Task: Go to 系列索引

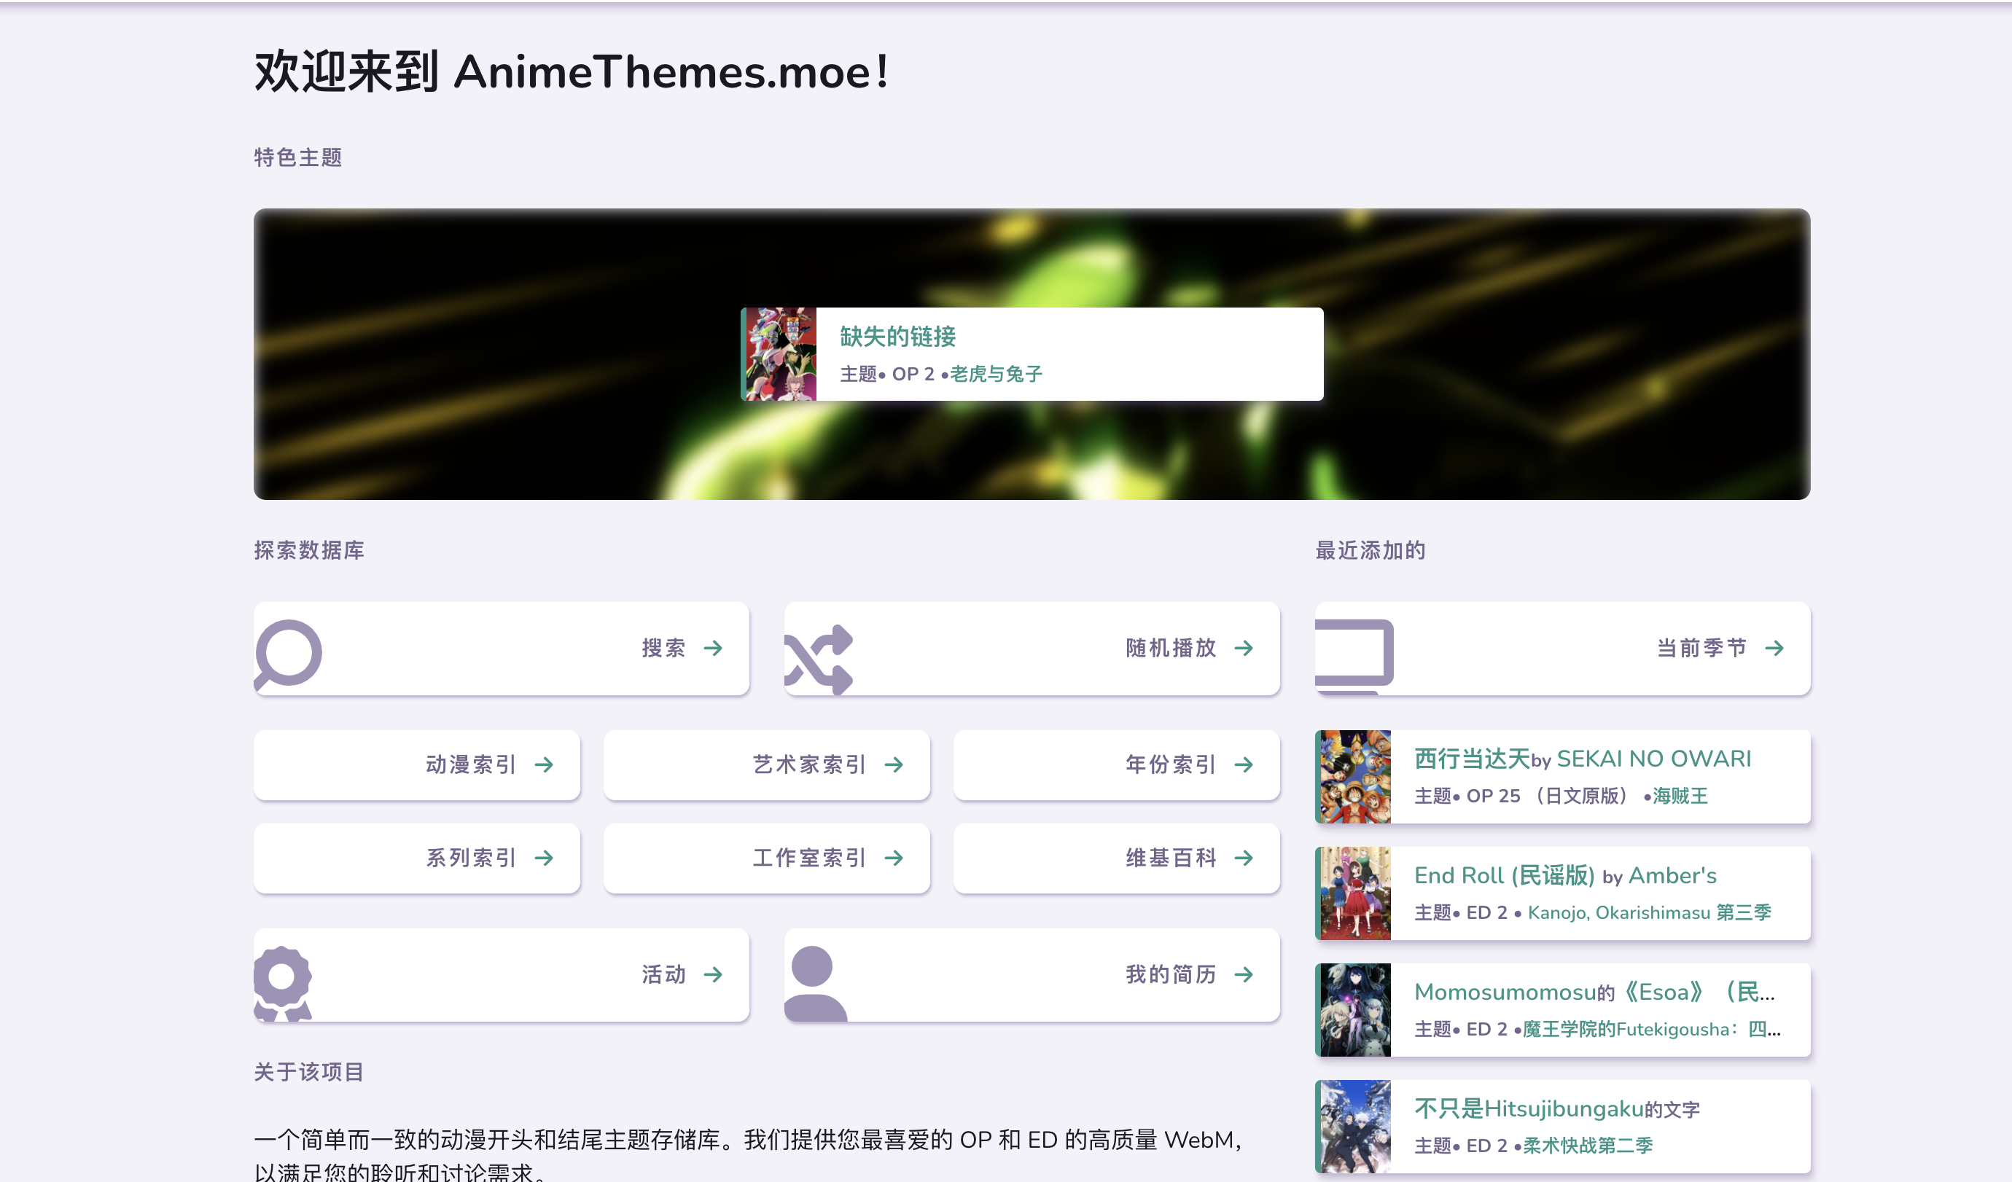Action: coord(417,858)
